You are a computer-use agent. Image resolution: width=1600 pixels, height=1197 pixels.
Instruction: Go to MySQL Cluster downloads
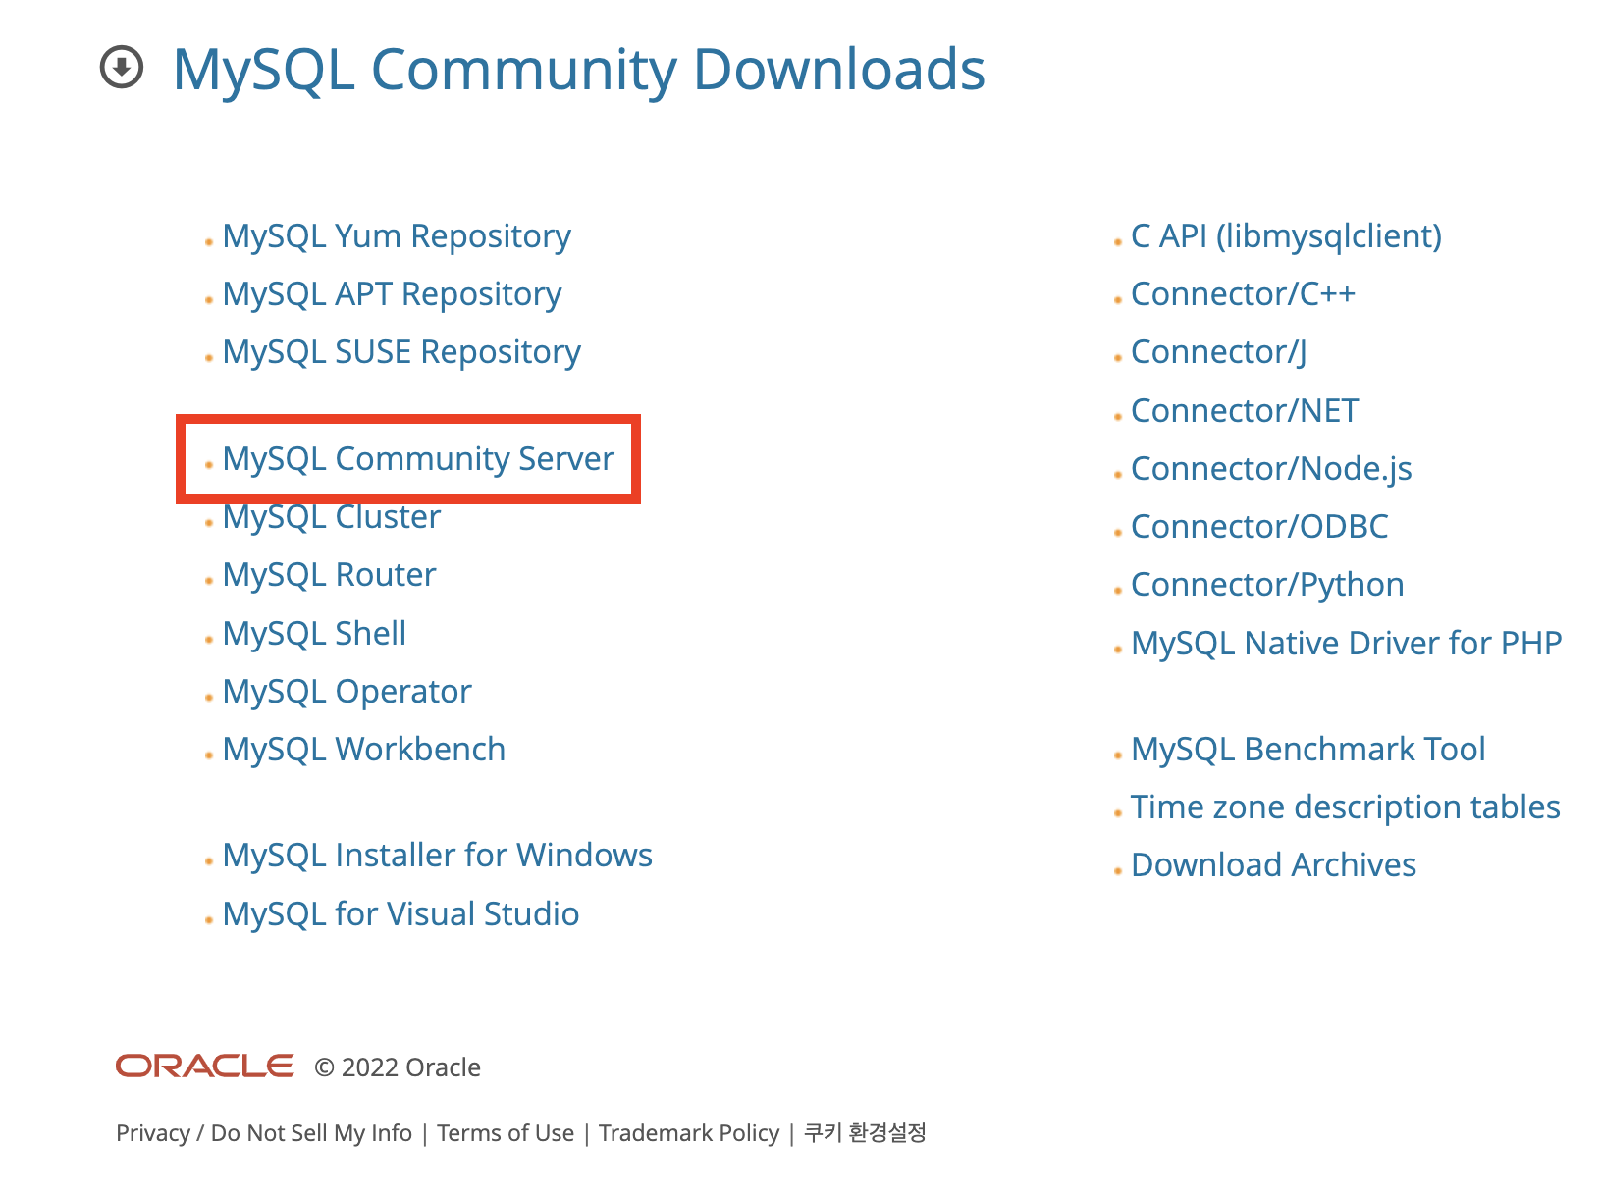coord(332,517)
